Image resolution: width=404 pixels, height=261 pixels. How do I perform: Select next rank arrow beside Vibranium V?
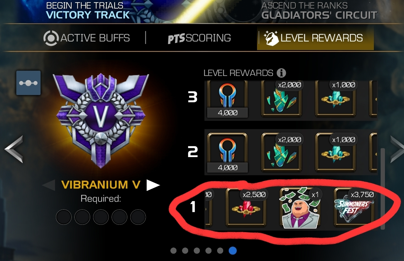153,185
